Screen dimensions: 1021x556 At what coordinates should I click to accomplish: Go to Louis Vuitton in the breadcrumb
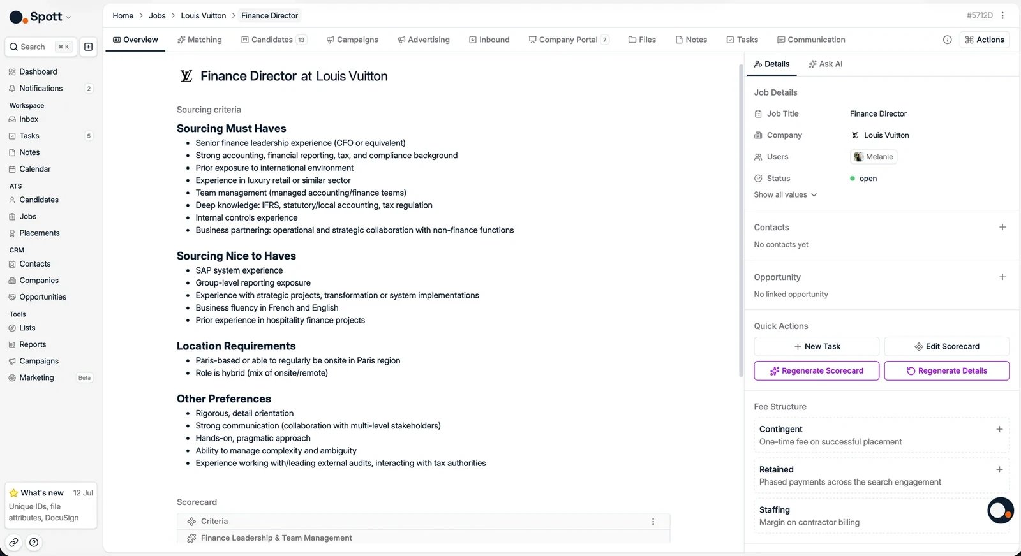204,15
